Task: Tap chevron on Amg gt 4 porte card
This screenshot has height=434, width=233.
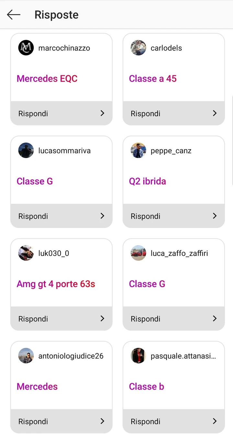Action: point(102,319)
